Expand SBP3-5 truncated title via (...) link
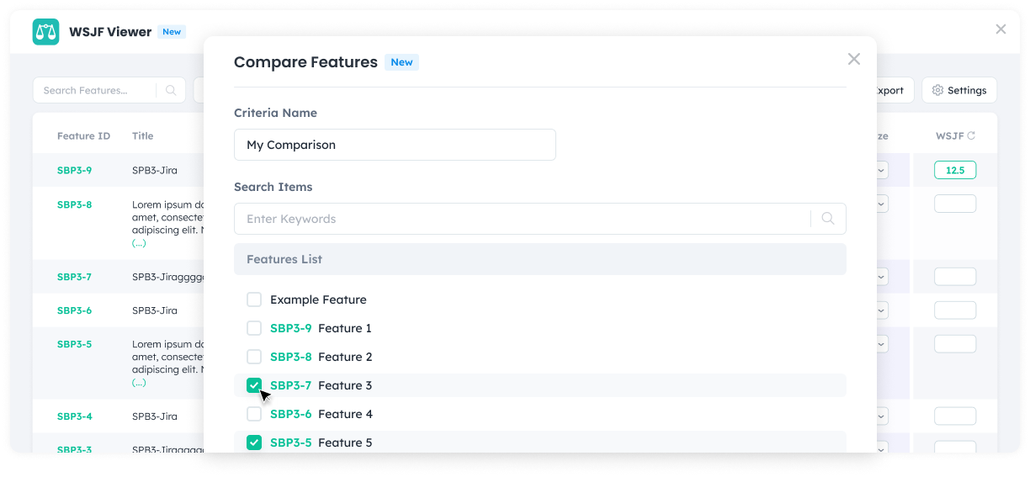The image size is (1030, 477). click(x=139, y=382)
